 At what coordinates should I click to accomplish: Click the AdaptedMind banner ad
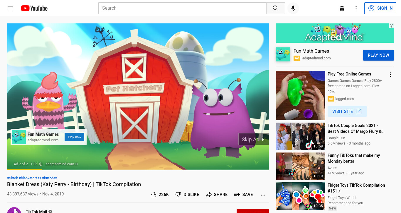335,33
